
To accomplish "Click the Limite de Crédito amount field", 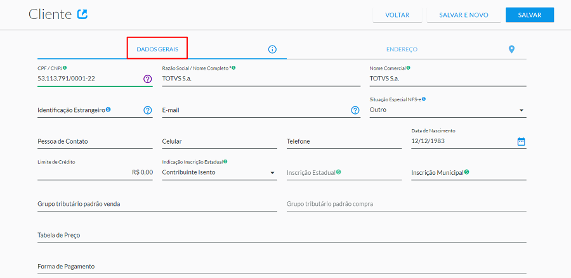I will [x=95, y=172].
